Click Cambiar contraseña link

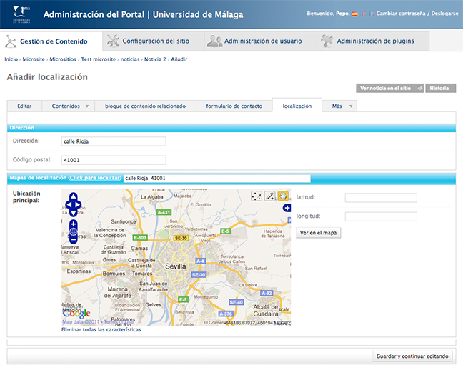pyautogui.click(x=401, y=14)
